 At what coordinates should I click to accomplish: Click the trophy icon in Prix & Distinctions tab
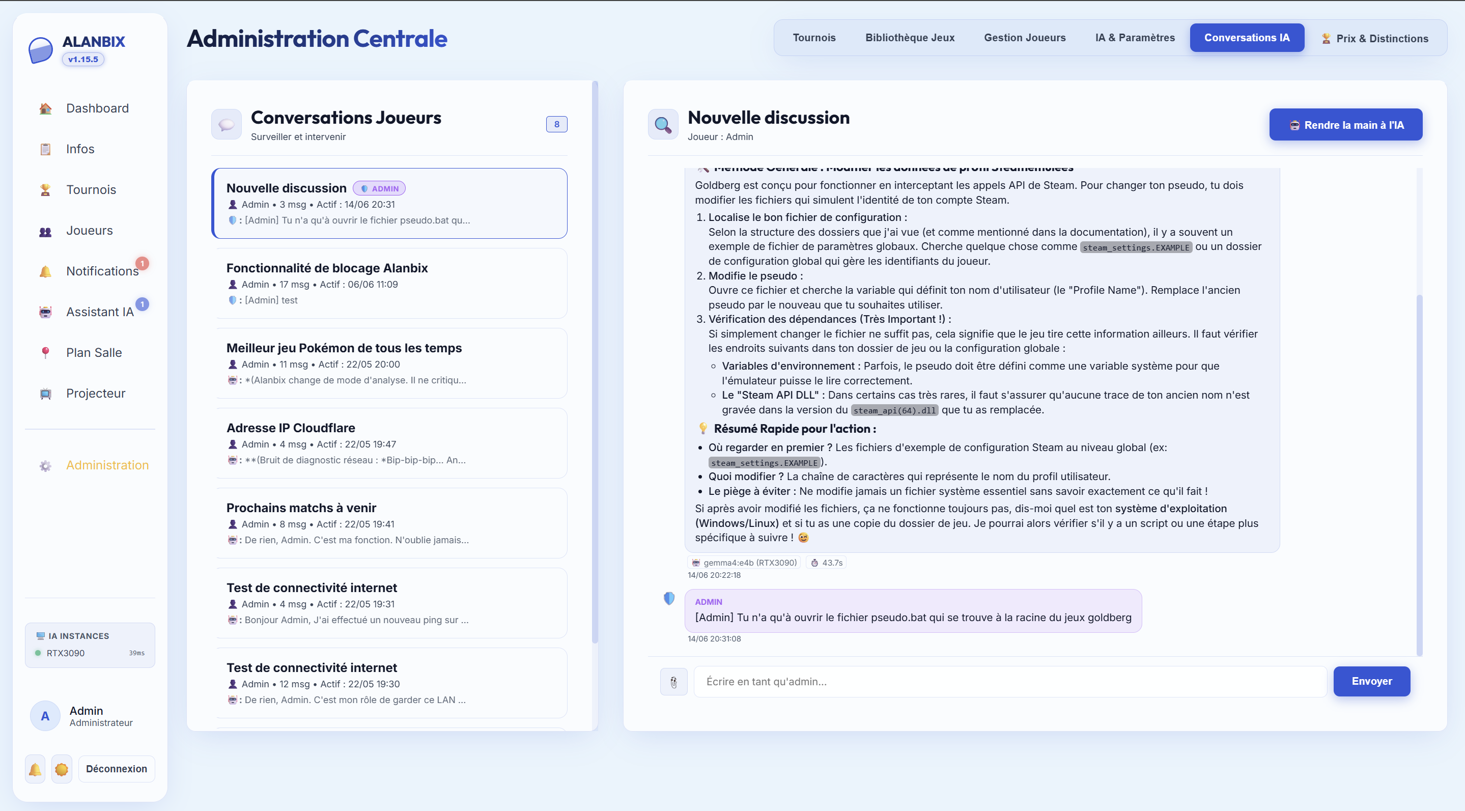pos(1326,38)
